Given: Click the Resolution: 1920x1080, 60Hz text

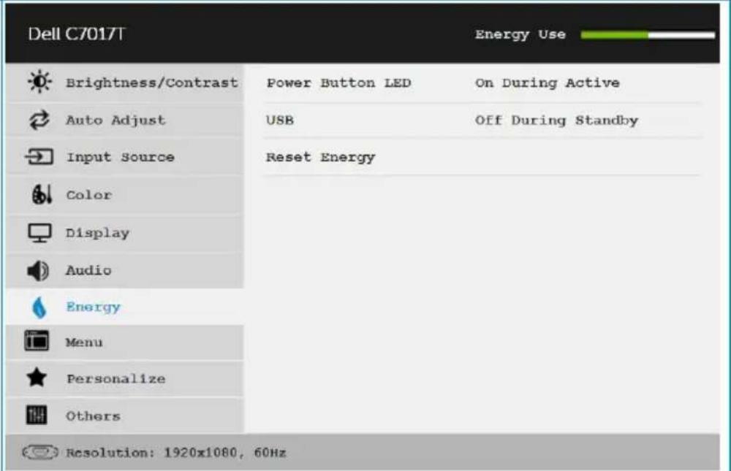Looking at the screenshot, I should click(x=175, y=452).
